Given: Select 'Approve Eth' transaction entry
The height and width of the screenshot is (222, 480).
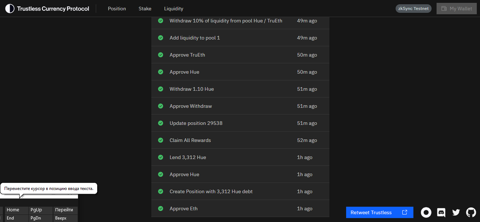Looking at the screenshot, I should pyautogui.click(x=240, y=208).
